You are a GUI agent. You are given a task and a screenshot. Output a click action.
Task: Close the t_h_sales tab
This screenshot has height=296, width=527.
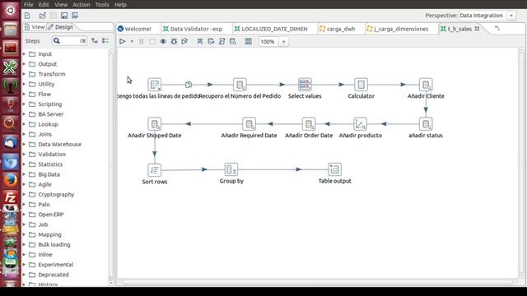coord(477,29)
